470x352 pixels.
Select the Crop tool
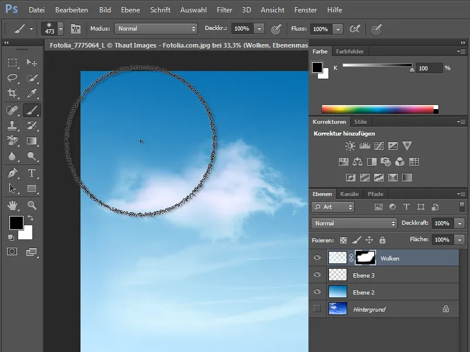click(12, 93)
